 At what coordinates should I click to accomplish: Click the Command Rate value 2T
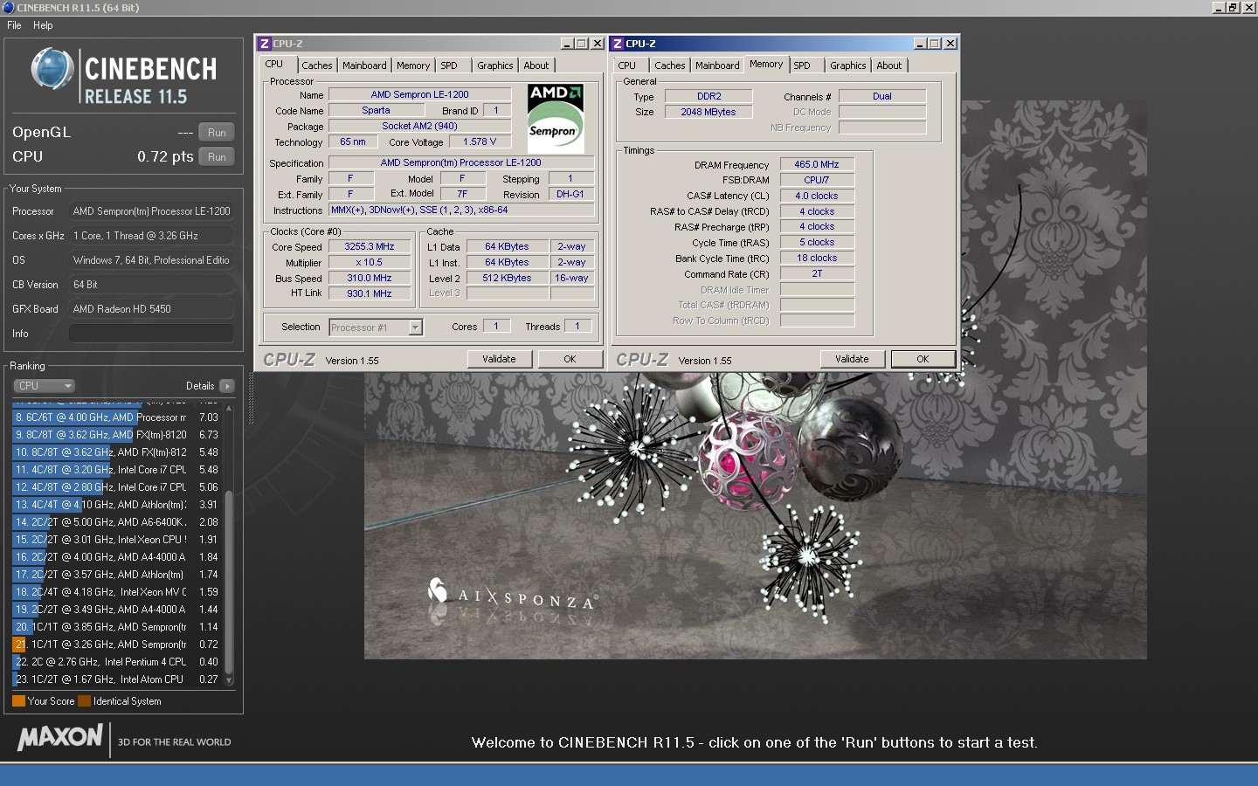coord(817,274)
